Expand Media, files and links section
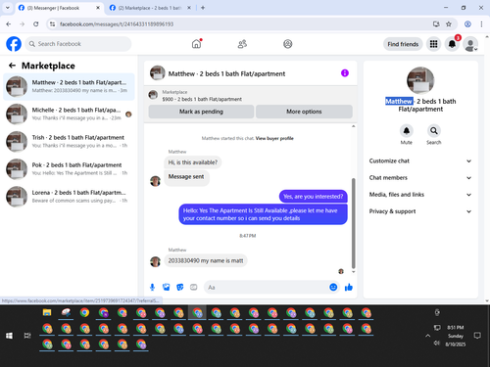490x367 pixels. point(420,195)
